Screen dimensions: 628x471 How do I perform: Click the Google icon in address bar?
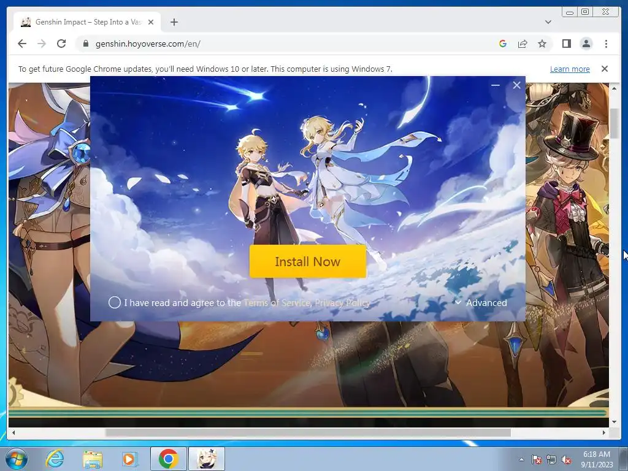click(x=503, y=44)
